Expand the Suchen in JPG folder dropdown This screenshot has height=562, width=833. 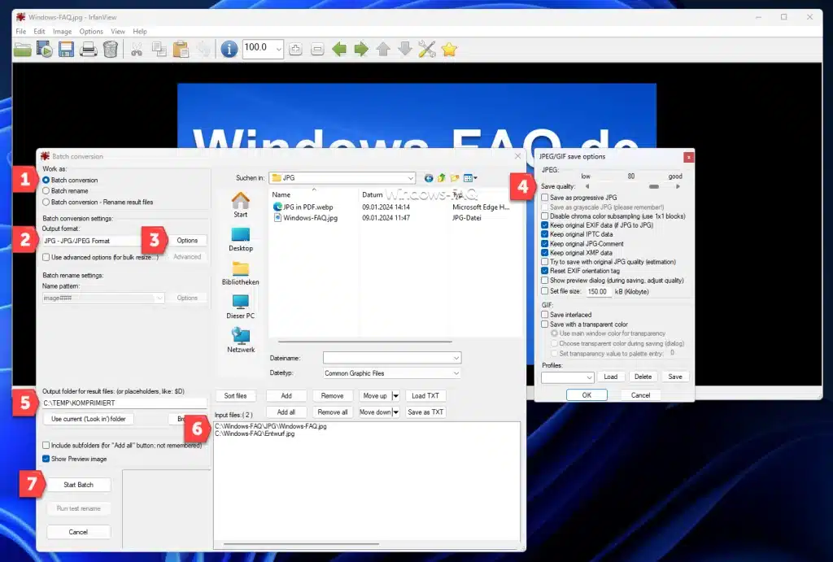click(411, 178)
